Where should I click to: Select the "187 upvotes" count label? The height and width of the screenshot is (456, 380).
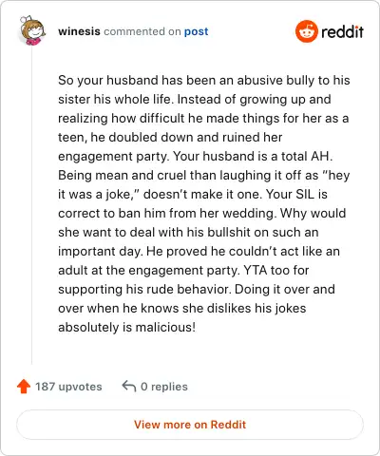68,387
